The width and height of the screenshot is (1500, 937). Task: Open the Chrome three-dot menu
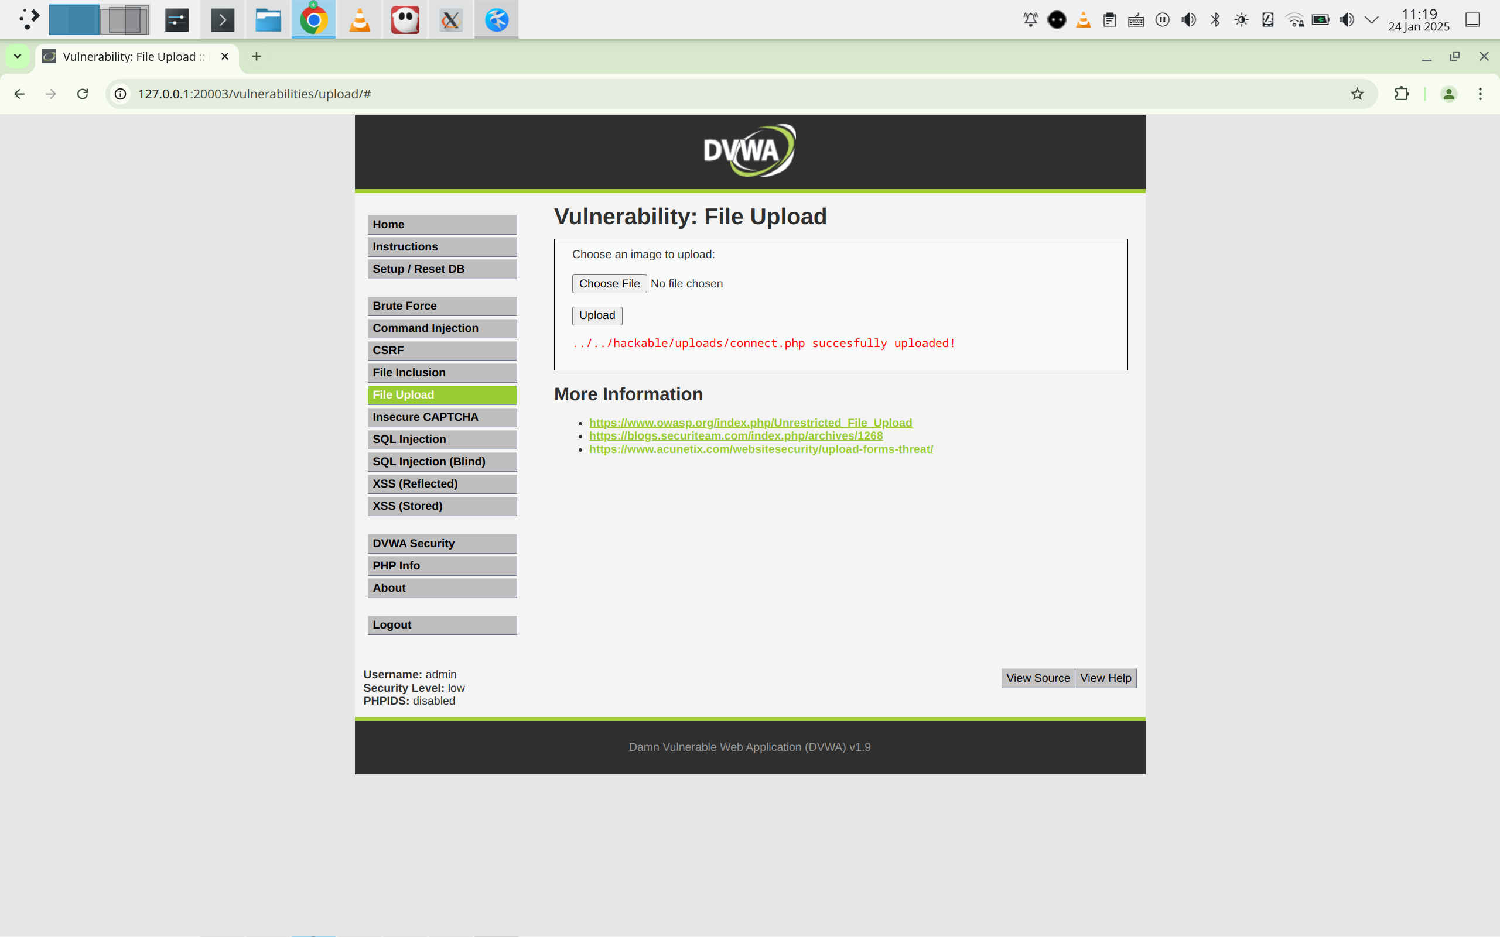(1480, 94)
